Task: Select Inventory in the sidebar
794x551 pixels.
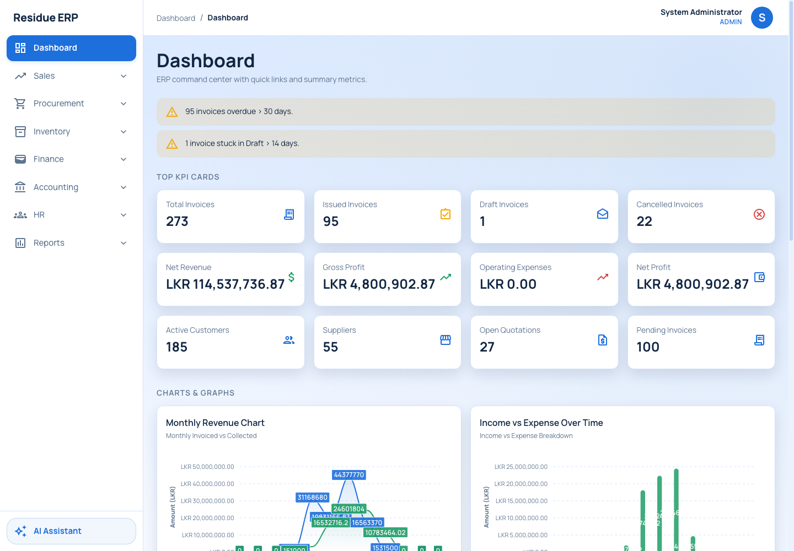Action: click(71, 132)
